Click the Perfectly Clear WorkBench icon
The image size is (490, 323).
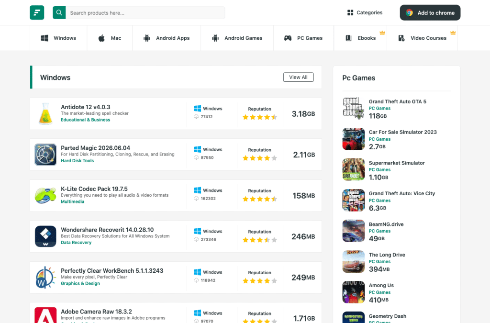coord(45,278)
